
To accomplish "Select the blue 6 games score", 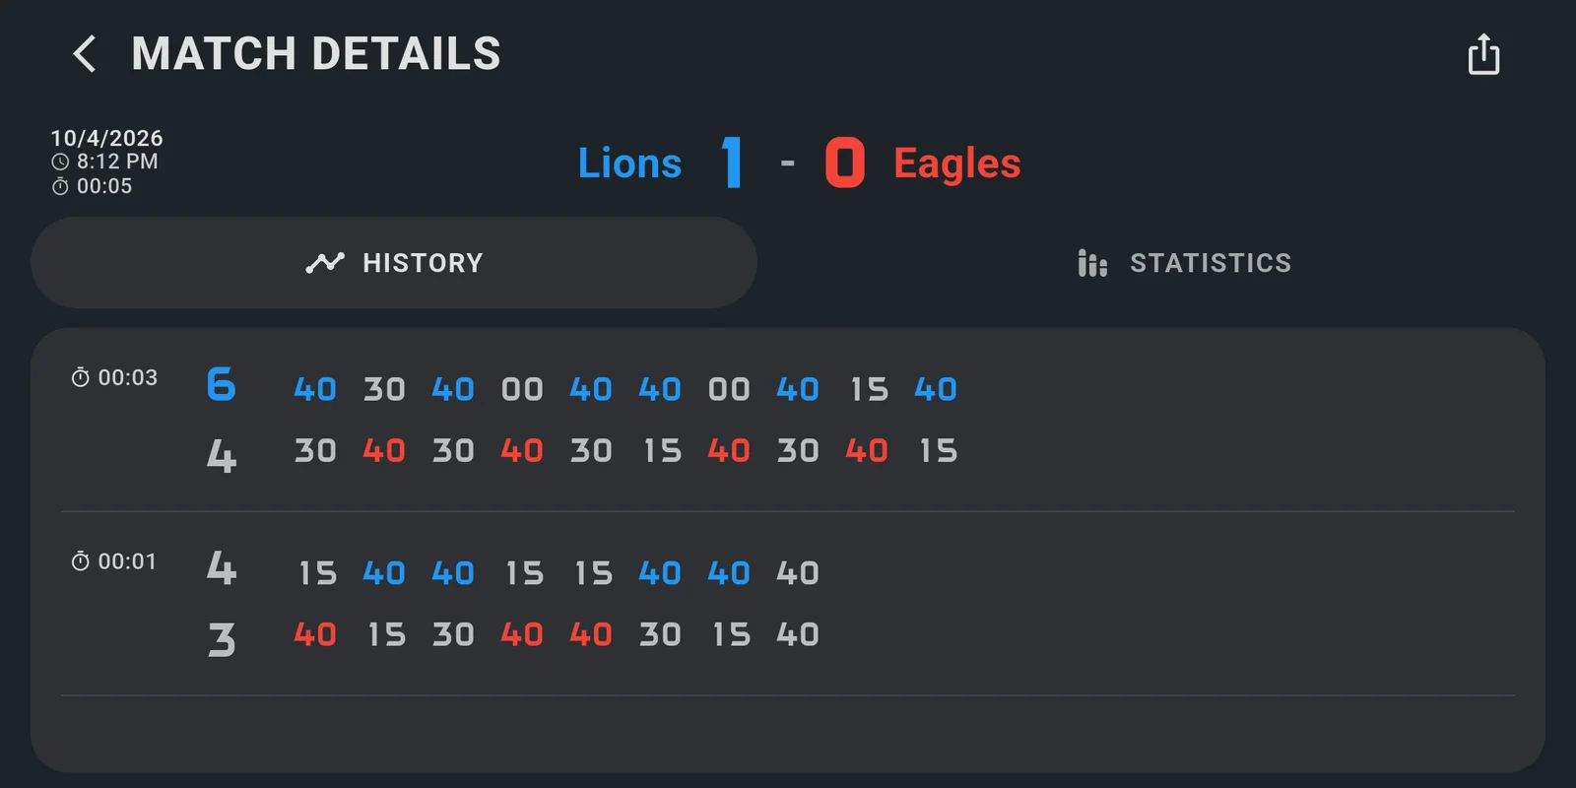I will [222, 384].
